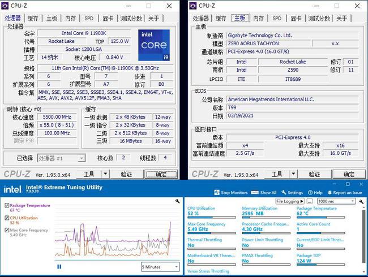
Task: Click the Processor Cache Frequency 4.30 GHz reading
Action: [253, 229]
